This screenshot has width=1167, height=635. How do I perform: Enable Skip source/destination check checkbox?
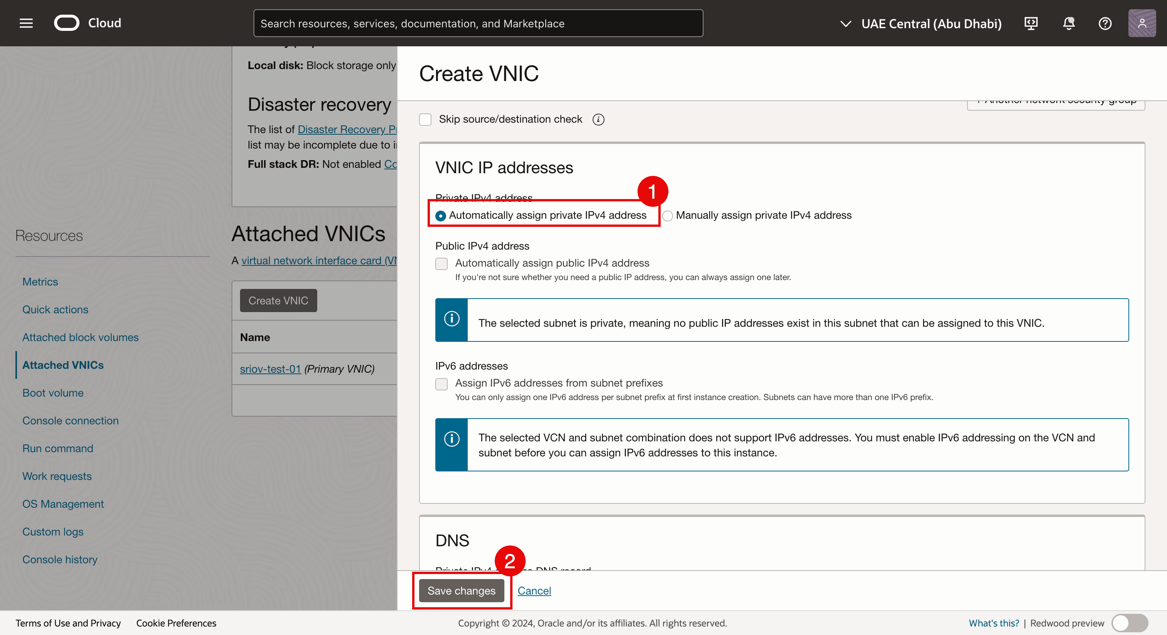425,119
